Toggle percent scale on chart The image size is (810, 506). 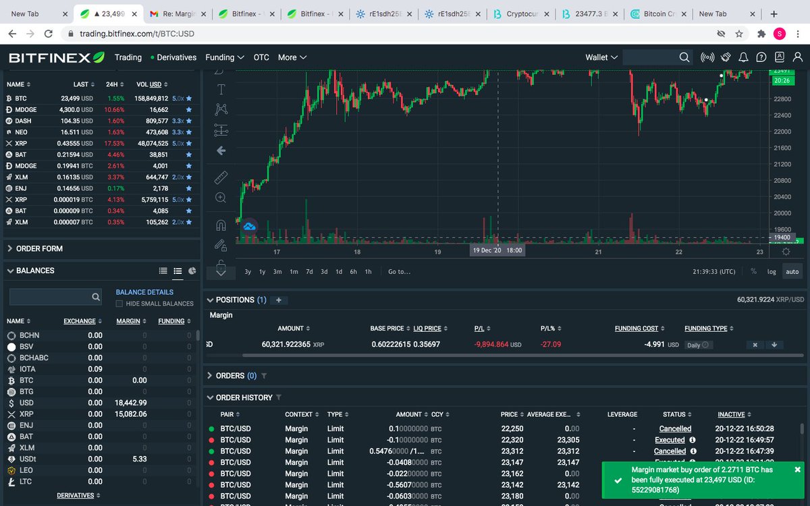[x=753, y=272]
